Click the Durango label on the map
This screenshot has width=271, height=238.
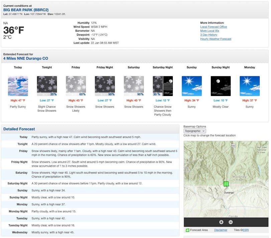pyautogui.click(x=229, y=193)
